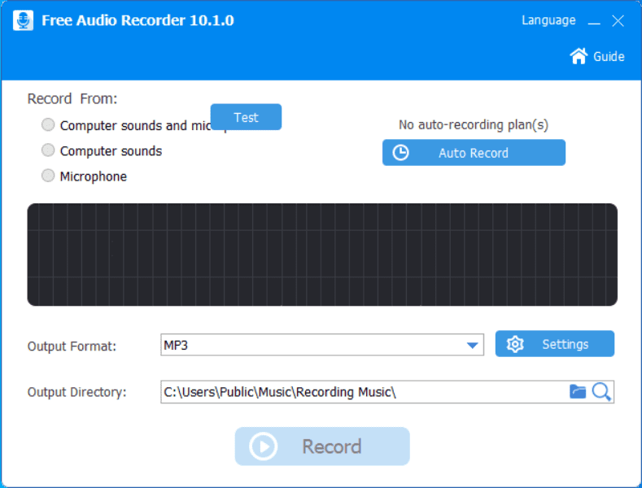Expand the Output Format dropdown arrow
This screenshot has height=488, width=642.
474,346
